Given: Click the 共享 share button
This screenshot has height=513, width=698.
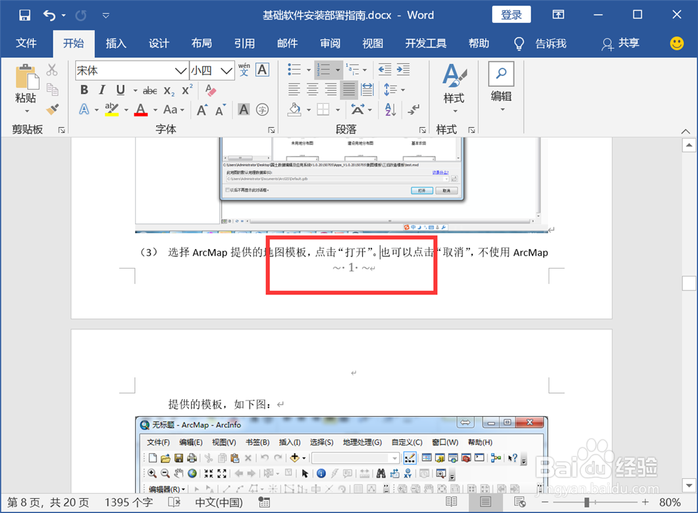Looking at the screenshot, I should (620, 43).
